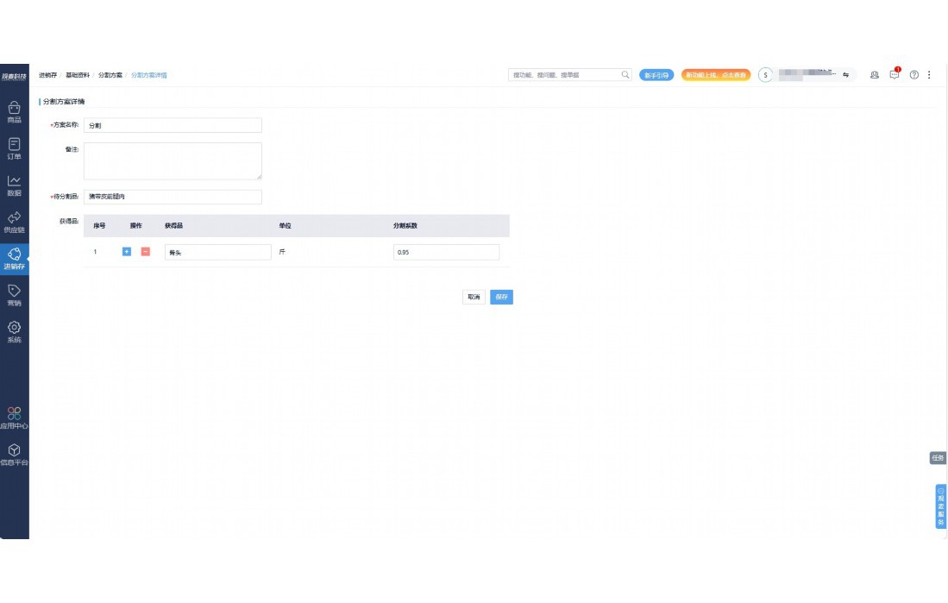Select the 营销 (Marketing) sidebar icon
This screenshot has height=603, width=948.
tap(14, 295)
